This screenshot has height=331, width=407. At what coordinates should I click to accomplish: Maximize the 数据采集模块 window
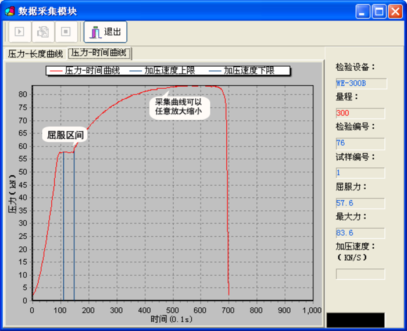[x=379, y=11]
